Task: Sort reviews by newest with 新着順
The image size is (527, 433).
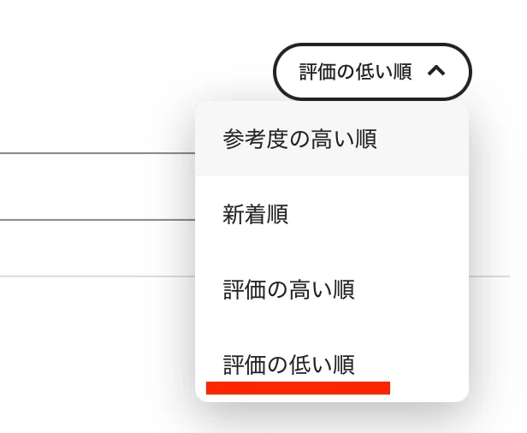Action: (332, 214)
